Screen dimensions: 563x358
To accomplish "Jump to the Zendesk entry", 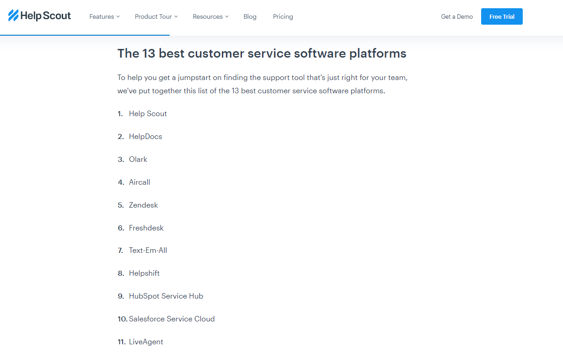I will (x=143, y=205).
